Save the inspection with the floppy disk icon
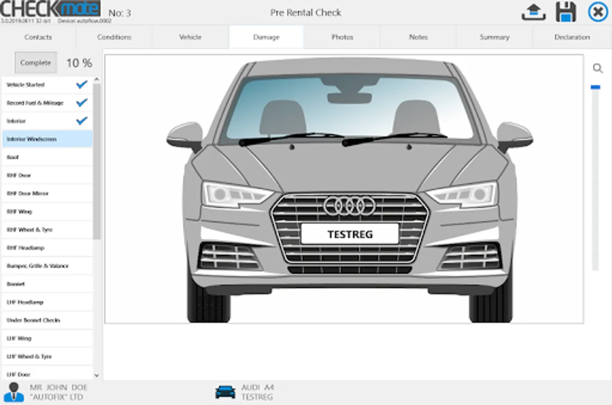This screenshot has height=405, width=612. [x=566, y=12]
